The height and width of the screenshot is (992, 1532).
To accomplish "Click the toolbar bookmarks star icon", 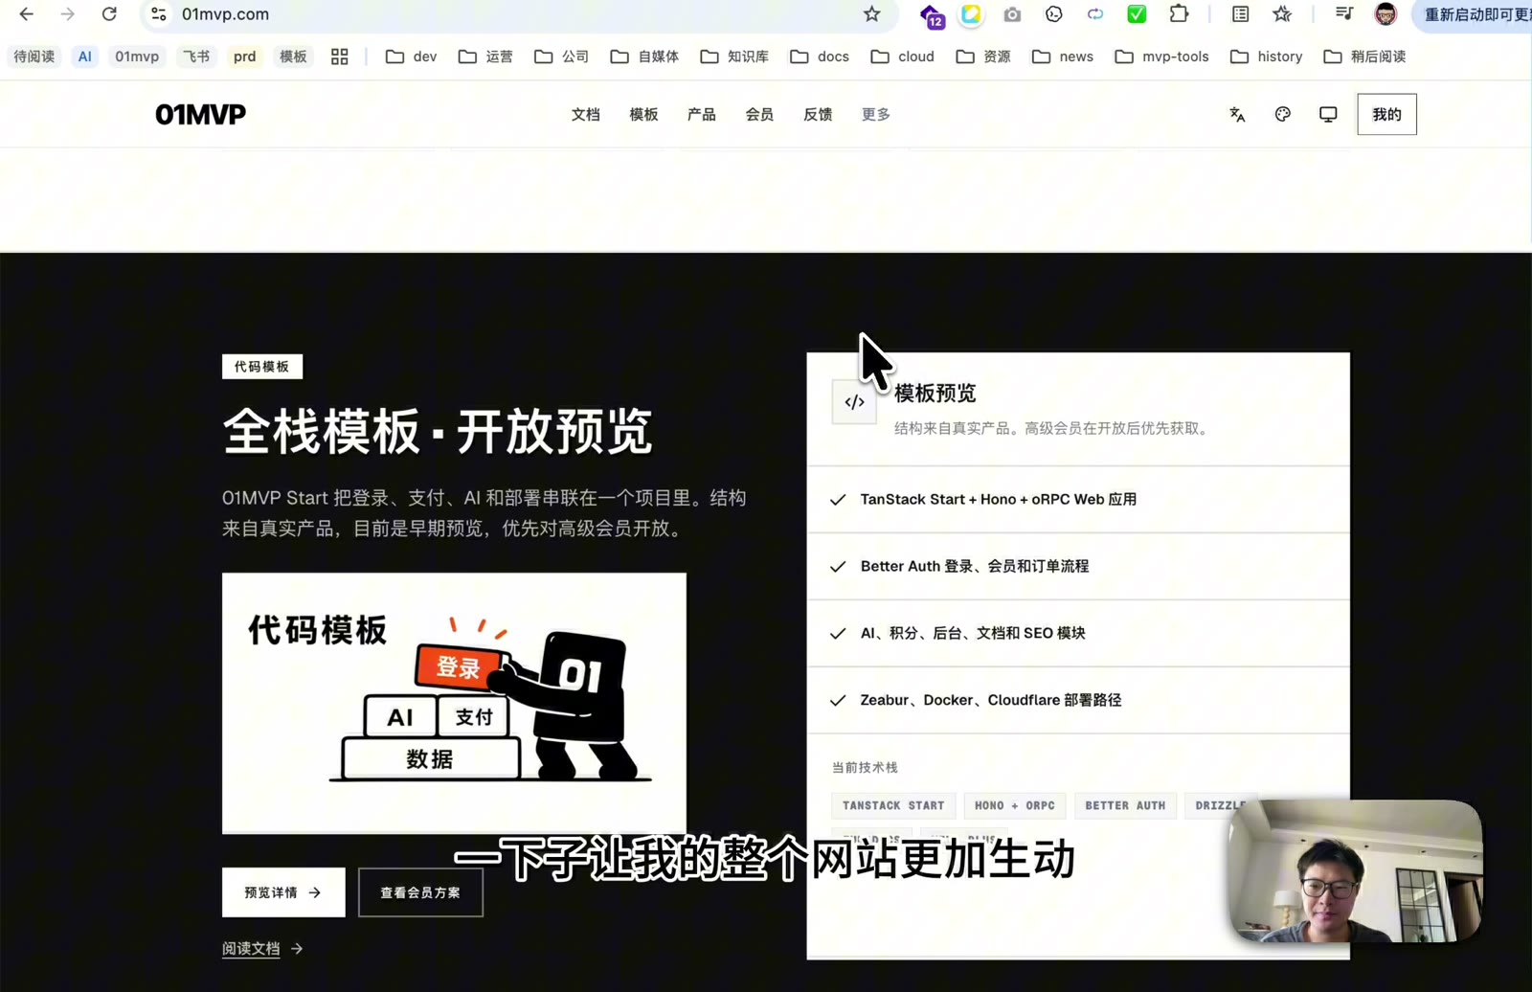I will click(1282, 14).
